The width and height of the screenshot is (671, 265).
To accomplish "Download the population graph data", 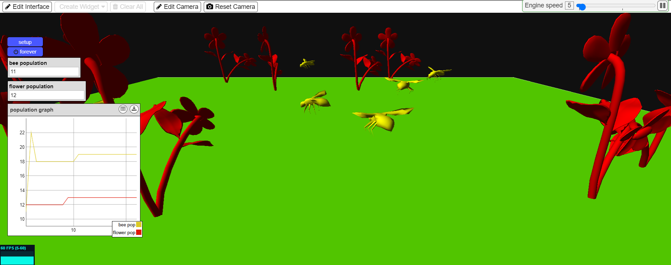I will (x=134, y=109).
